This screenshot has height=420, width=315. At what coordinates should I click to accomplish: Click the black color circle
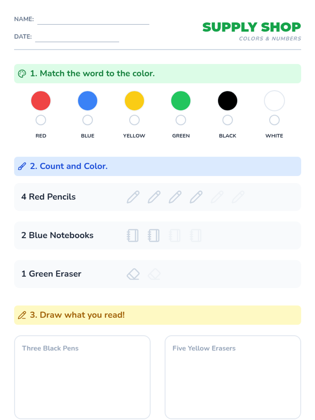(228, 101)
